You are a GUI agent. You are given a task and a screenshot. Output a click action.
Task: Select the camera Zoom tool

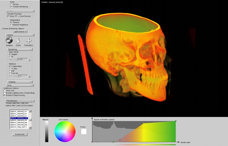(18, 40)
